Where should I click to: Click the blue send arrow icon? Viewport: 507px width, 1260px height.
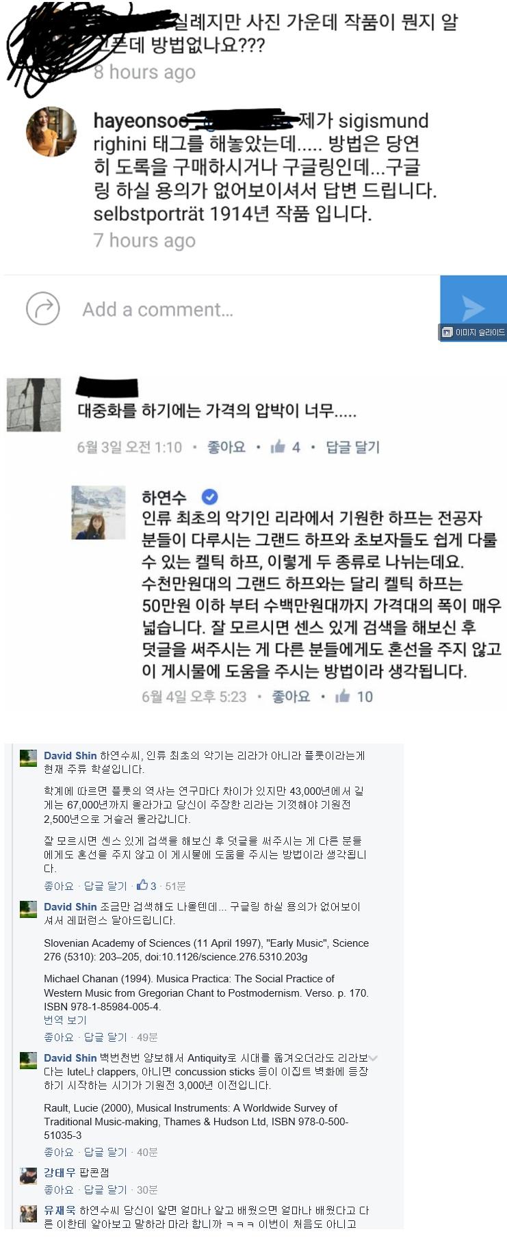[473, 308]
